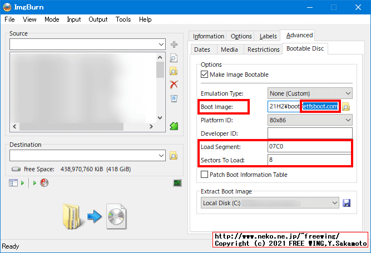Click the source list scroll left arrow
Viewport: 371px width, 253px height.
14,127
